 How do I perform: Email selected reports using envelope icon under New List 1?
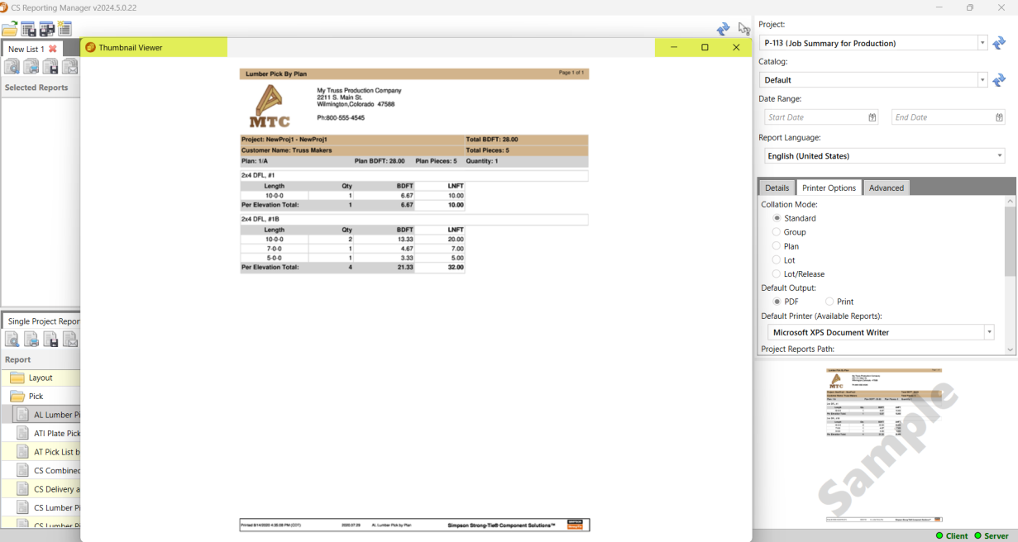pos(70,67)
